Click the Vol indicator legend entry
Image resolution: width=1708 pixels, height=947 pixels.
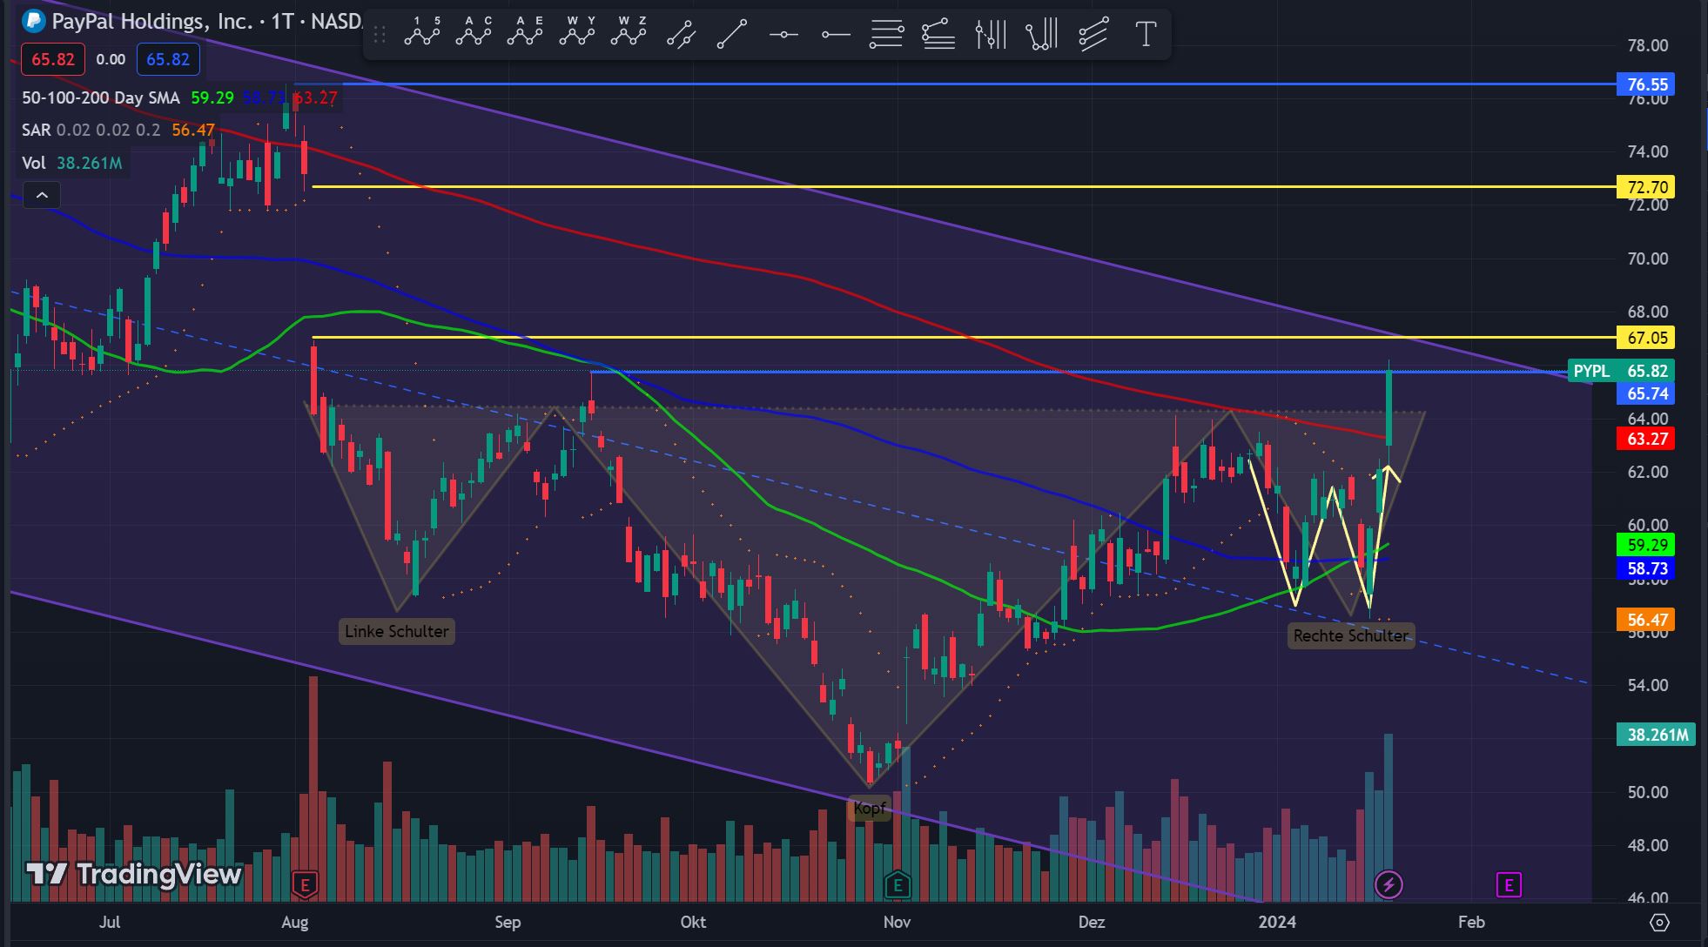[34, 163]
